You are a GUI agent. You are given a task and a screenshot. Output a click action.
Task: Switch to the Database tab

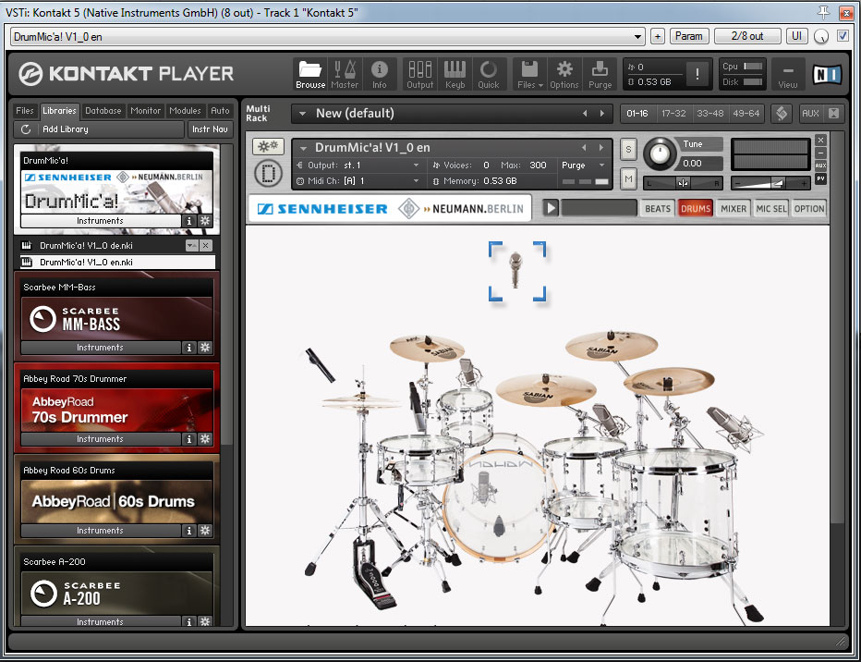[x=103, y=110]
